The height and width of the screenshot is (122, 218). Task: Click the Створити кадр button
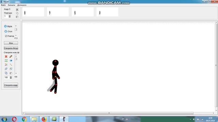11,85
